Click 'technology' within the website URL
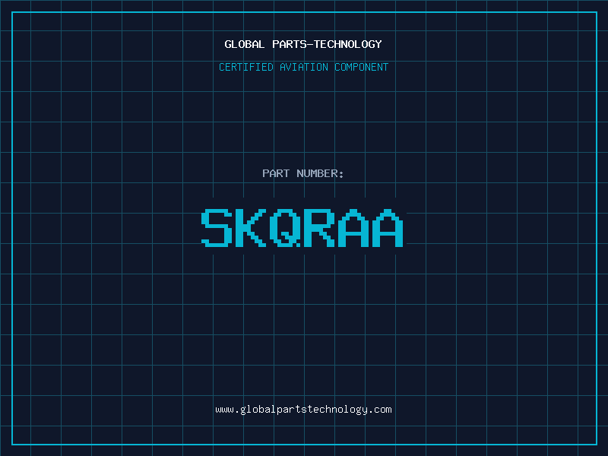 337,410
